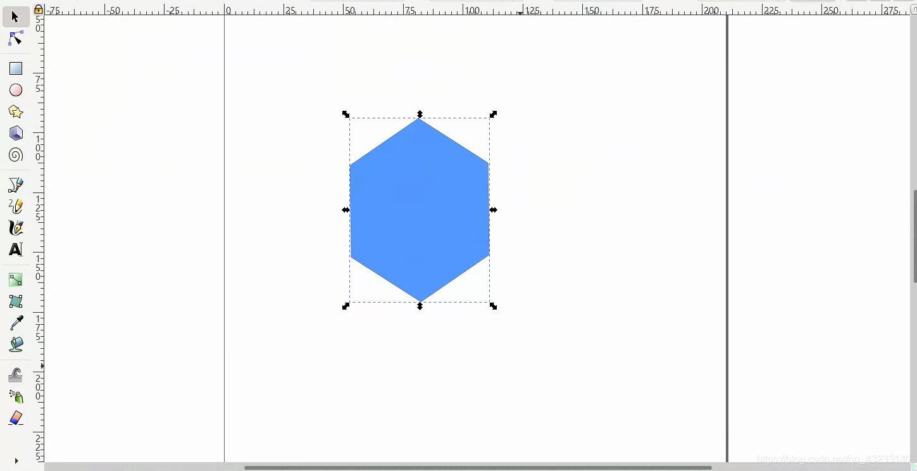
Task: Grab the bottom-right scale handle of selection
Action: (x=494, y=306)
